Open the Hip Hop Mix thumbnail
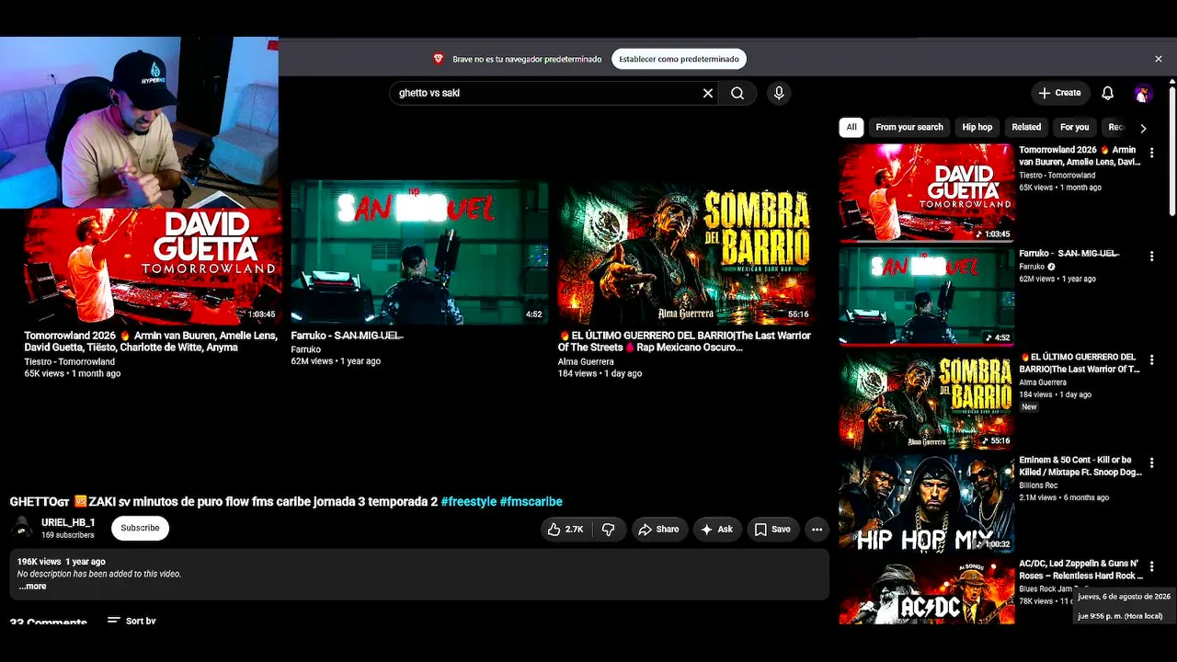The height and width of the screenshot is (662, 1177). point(927,503)
